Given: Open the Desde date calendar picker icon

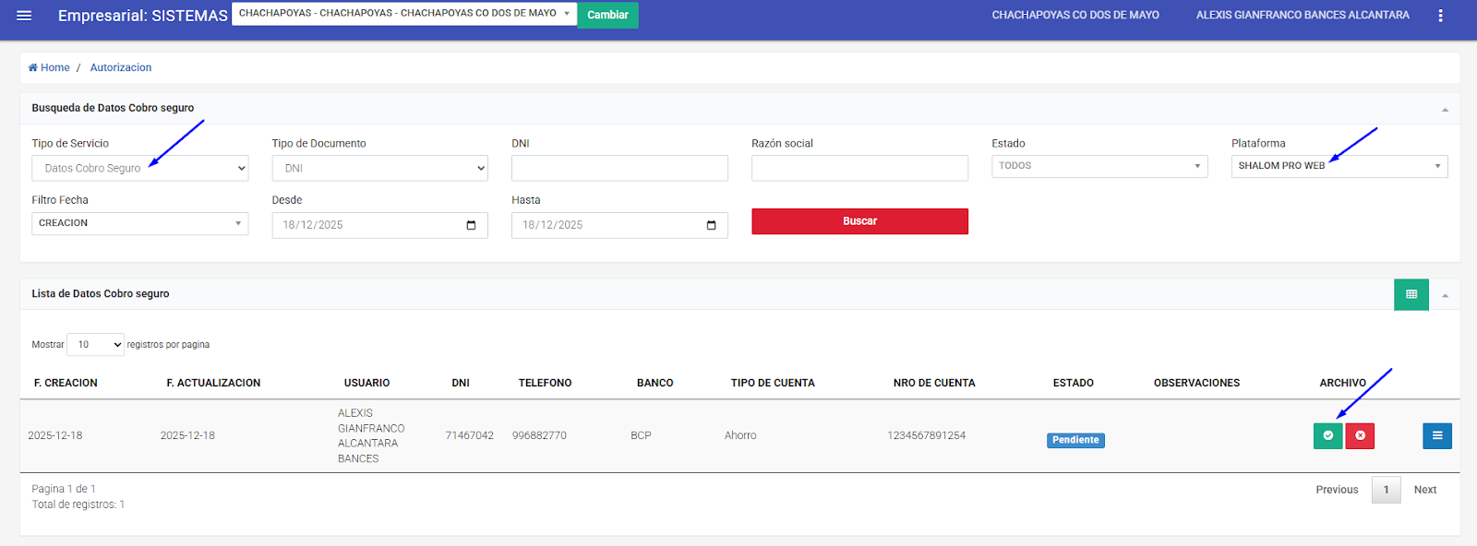Looking at the screenshot, I should [x=471, y=225].
